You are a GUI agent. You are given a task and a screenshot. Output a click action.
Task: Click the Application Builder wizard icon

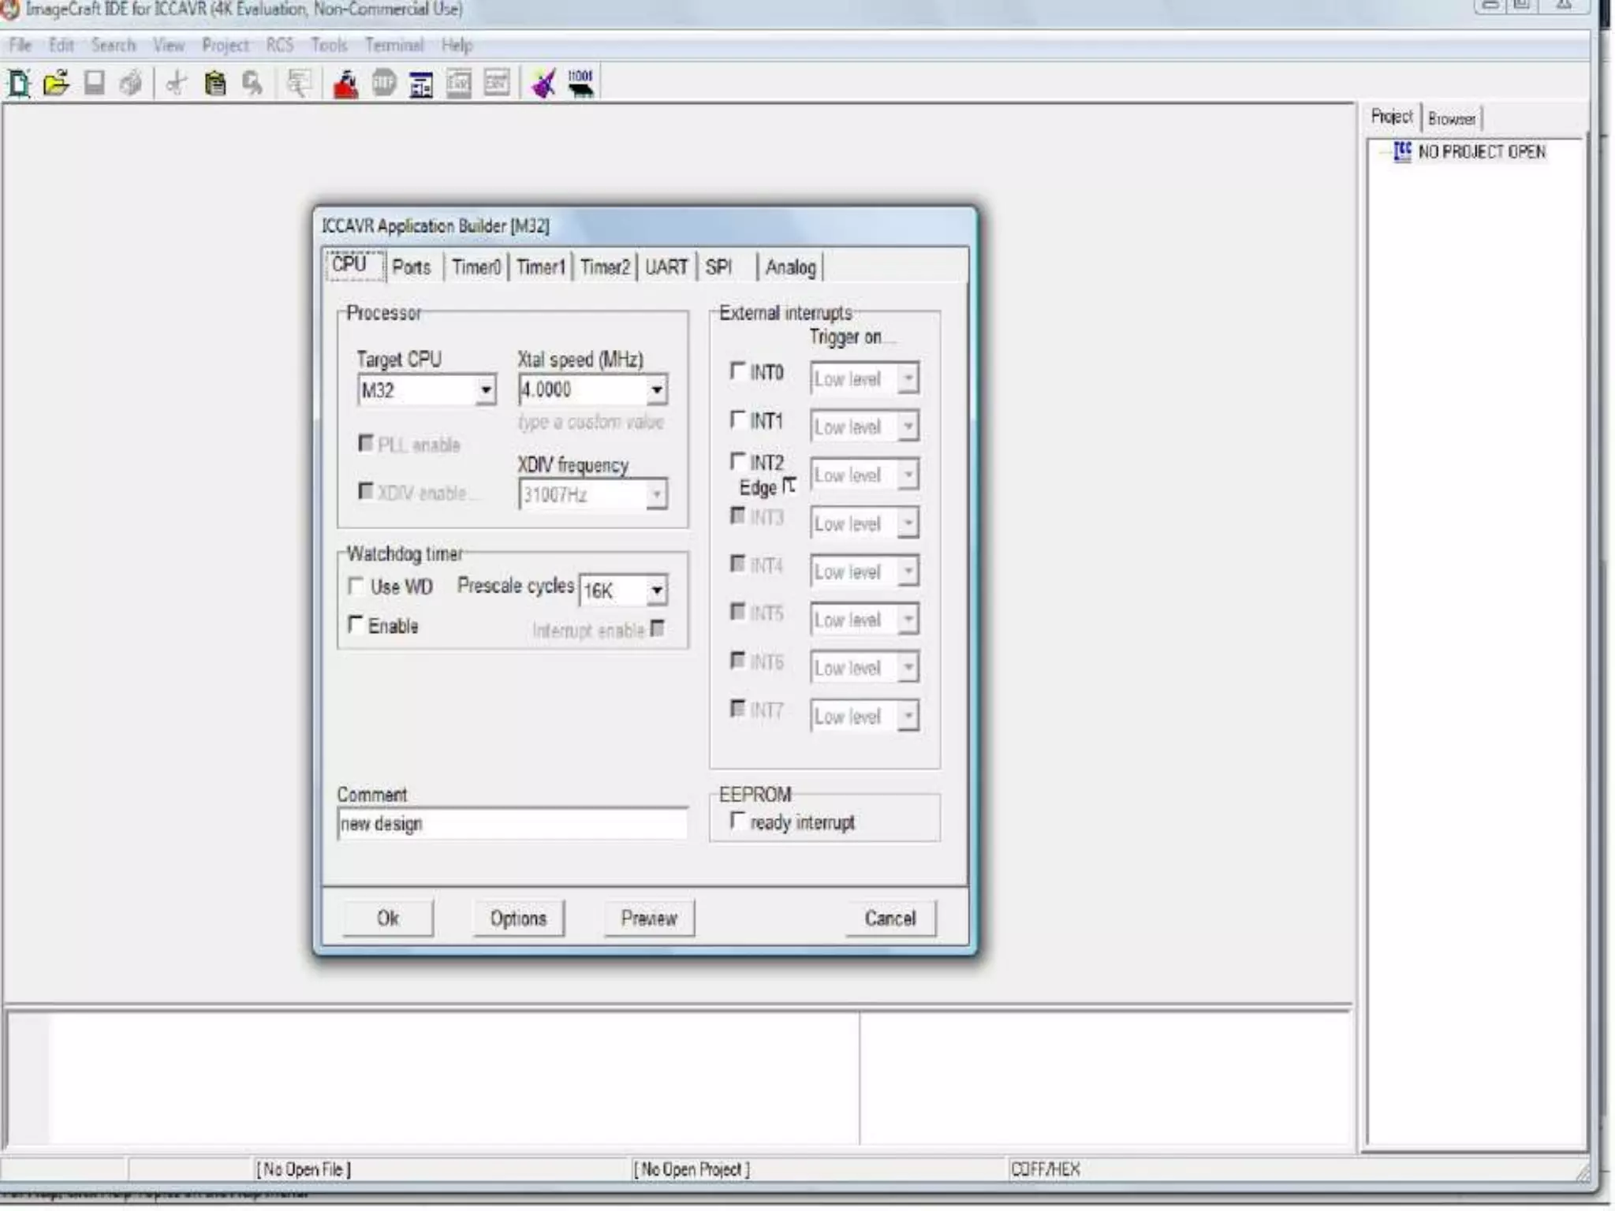coord(543,83)
